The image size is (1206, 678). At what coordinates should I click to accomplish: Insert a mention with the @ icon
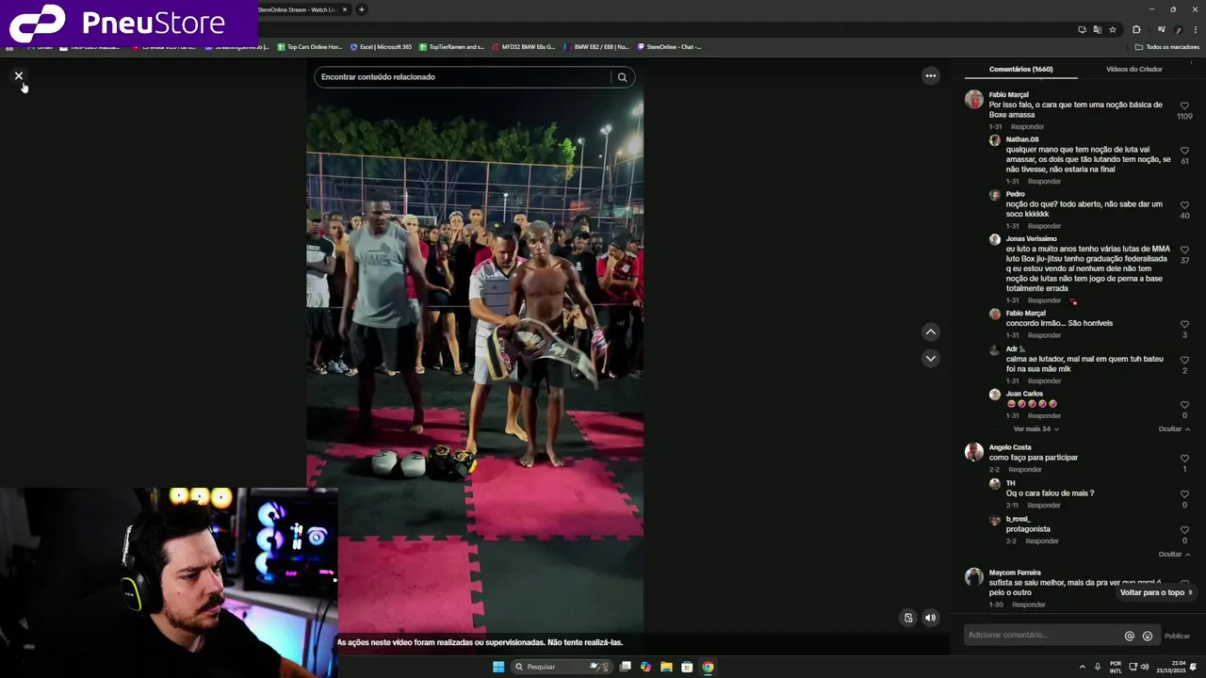(1130, 636)
